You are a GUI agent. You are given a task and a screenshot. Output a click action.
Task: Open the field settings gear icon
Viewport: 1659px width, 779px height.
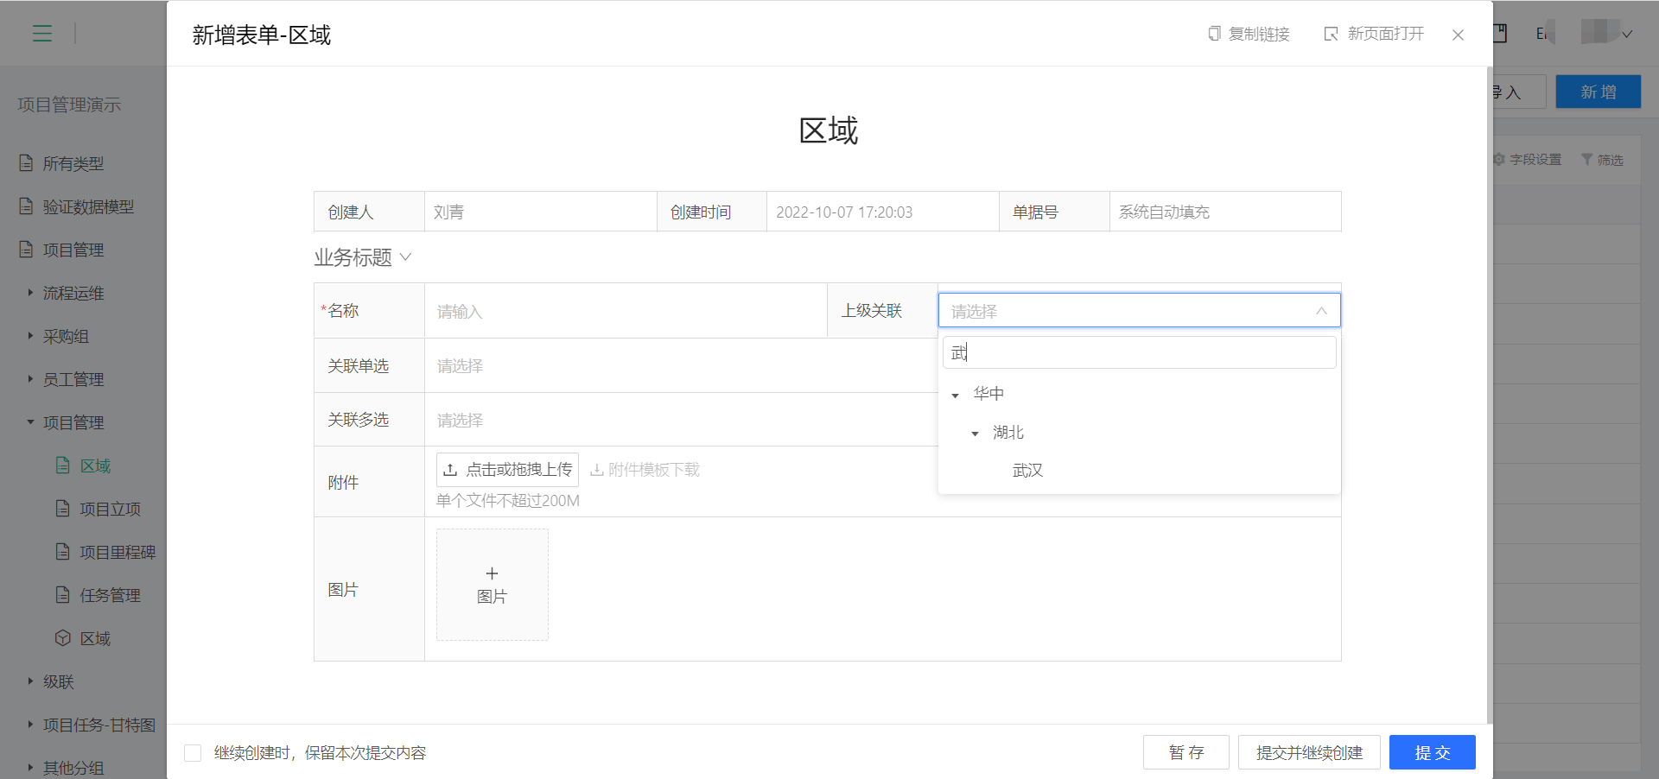tap(1499, 160)
